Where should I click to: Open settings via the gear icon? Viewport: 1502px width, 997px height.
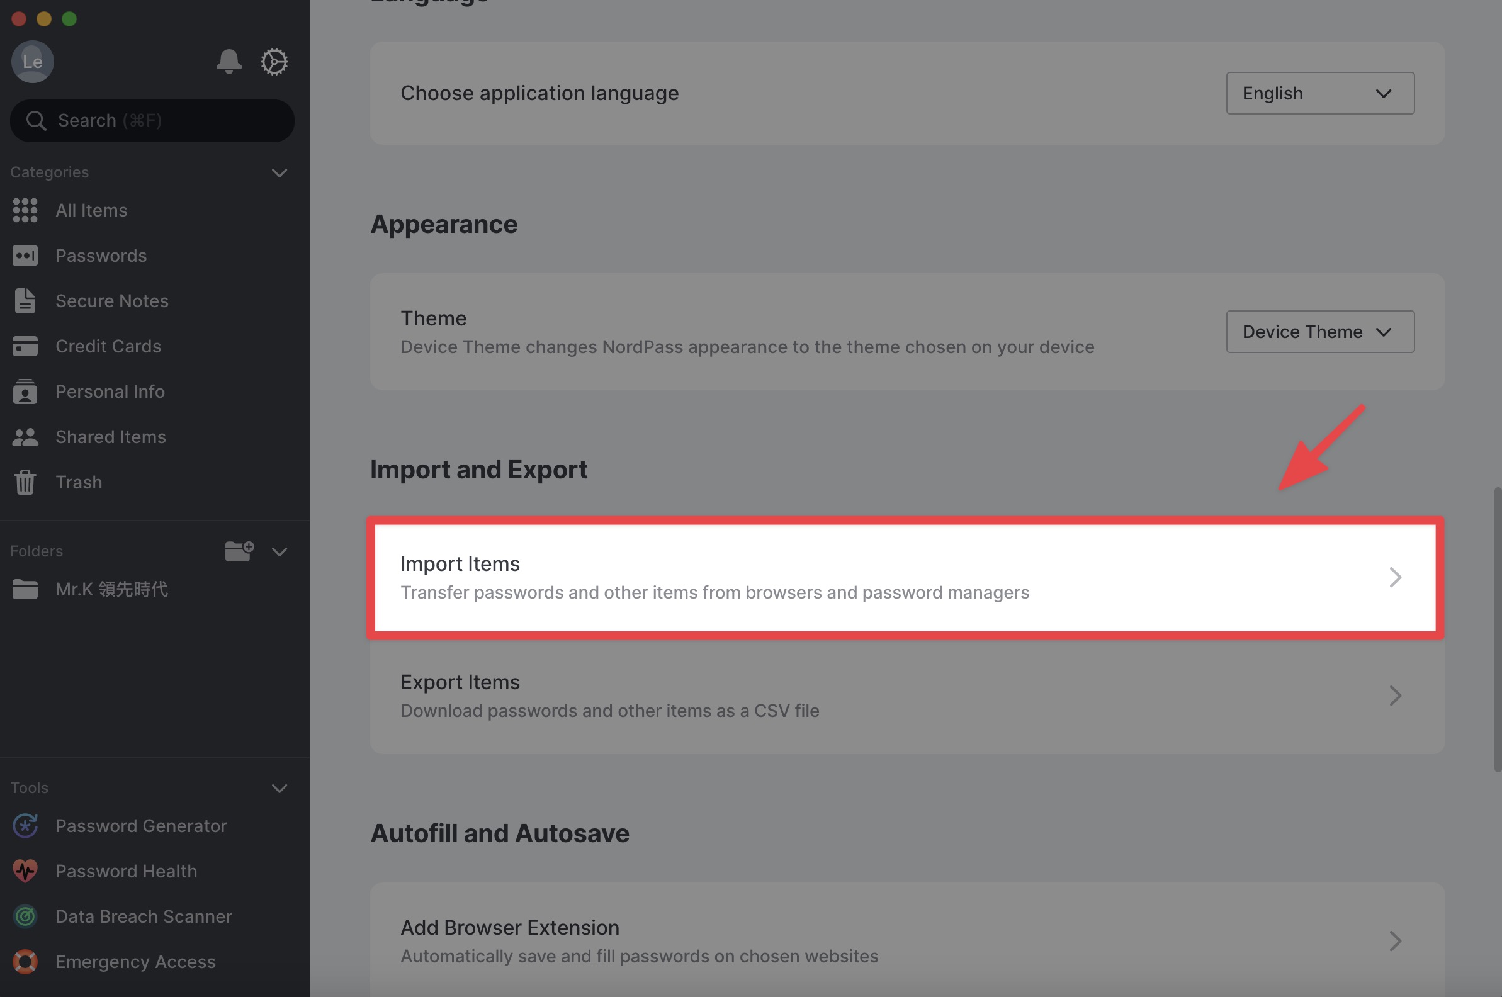tap(274, 62)
